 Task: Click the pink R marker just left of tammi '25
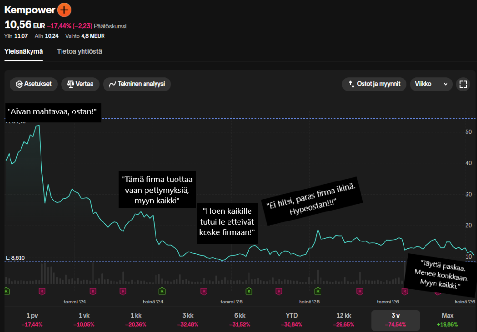click(x=204, y=292)
